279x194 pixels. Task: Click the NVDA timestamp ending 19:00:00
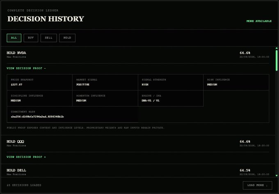(x=254, y=57)
